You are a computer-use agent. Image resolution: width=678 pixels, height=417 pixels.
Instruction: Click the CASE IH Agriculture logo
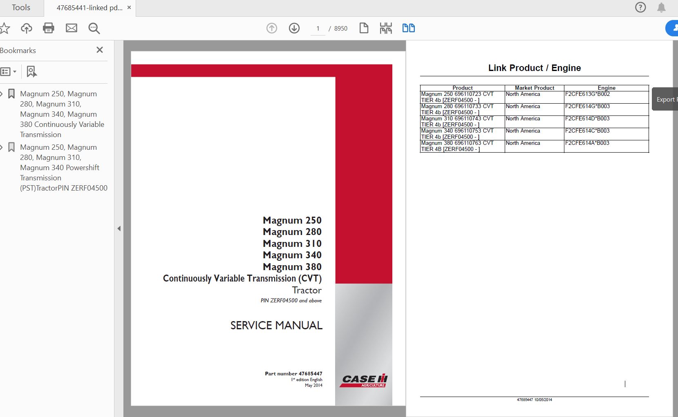point(364,381)
